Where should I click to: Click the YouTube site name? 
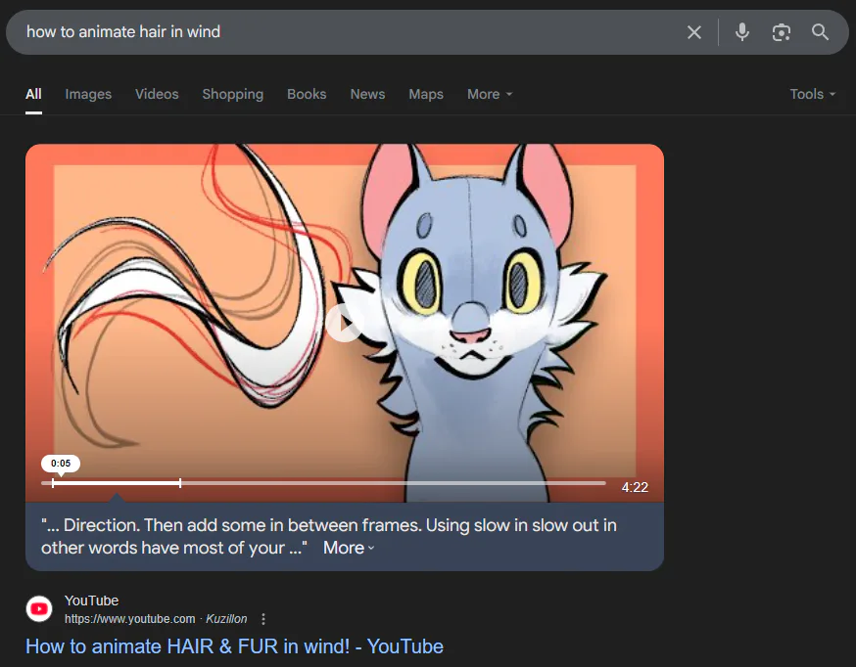[x=91, y=600]
